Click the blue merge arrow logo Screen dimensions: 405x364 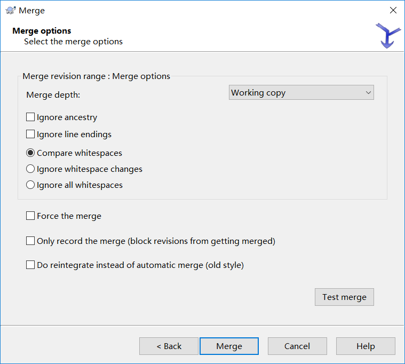(388, 36)
